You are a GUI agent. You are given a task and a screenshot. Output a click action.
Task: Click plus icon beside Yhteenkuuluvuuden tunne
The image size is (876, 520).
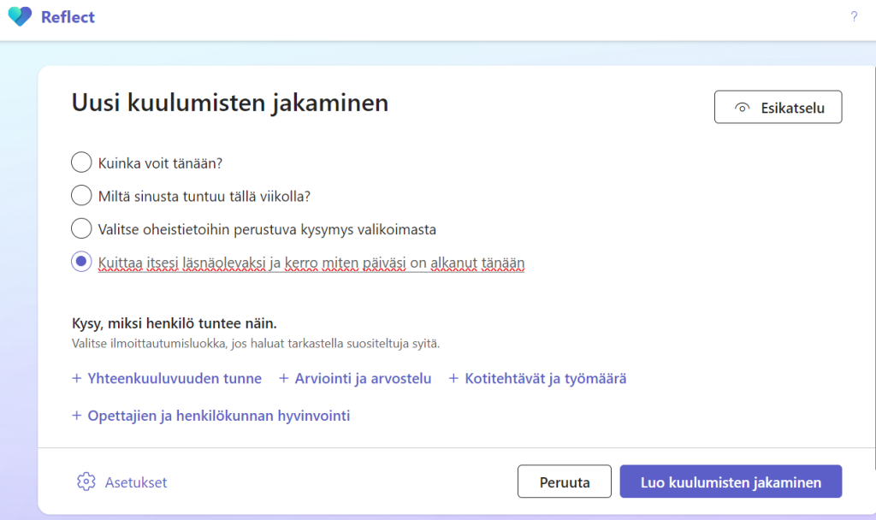click(x=76, y=378)
